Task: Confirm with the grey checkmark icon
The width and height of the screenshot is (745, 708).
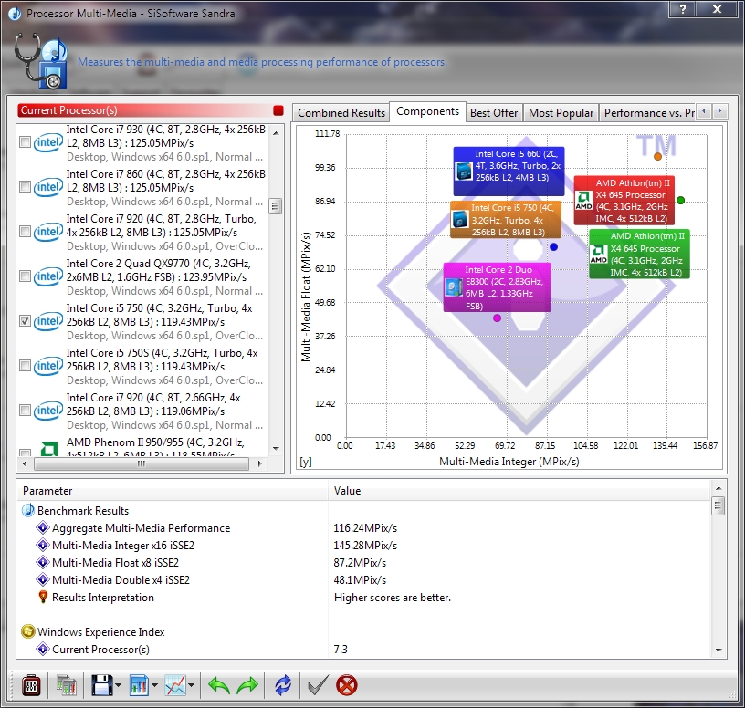Action: (318, 685)
